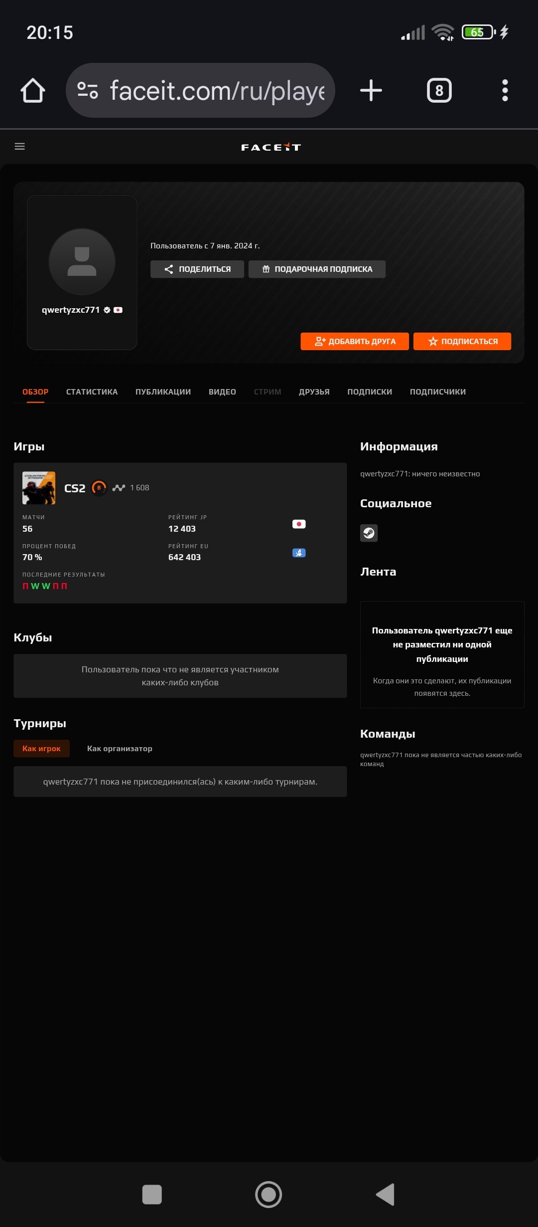The width and height of the screenshot is (538, 1227).
Task: Open the tab switcher showing 8 tabs
Action: point(439,90)
